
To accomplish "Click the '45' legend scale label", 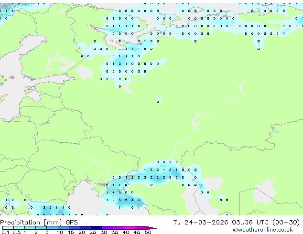I will point(137,232).
